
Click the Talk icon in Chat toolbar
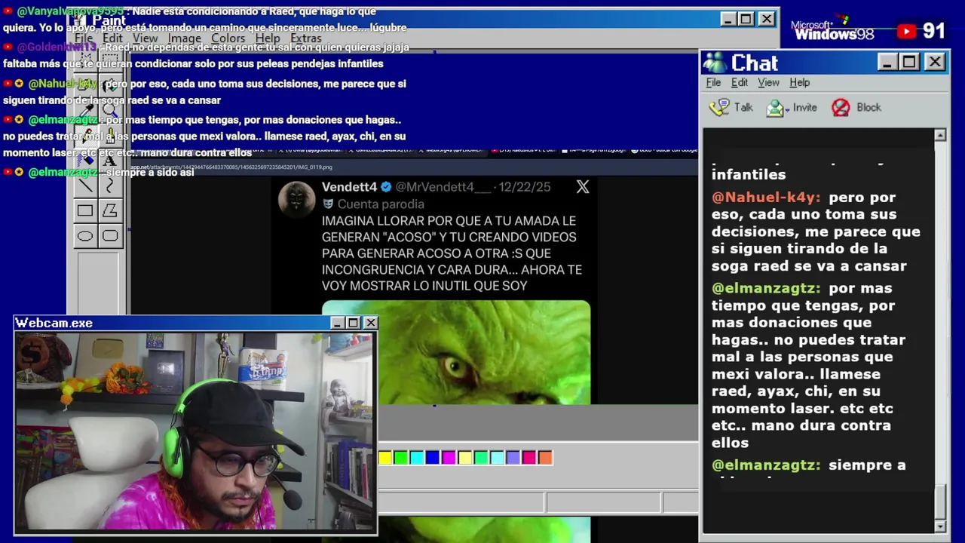720,107
